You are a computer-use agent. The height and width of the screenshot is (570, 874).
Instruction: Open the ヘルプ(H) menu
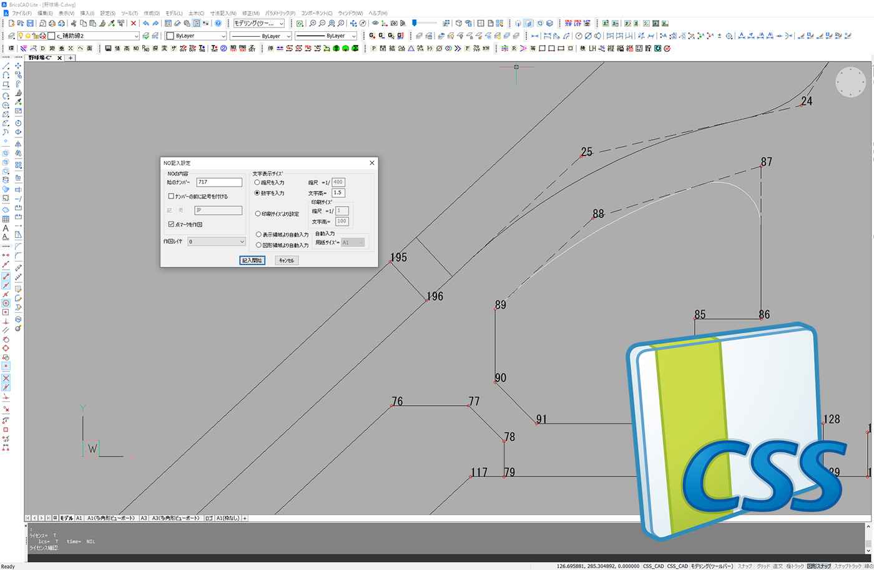[378, 12]
